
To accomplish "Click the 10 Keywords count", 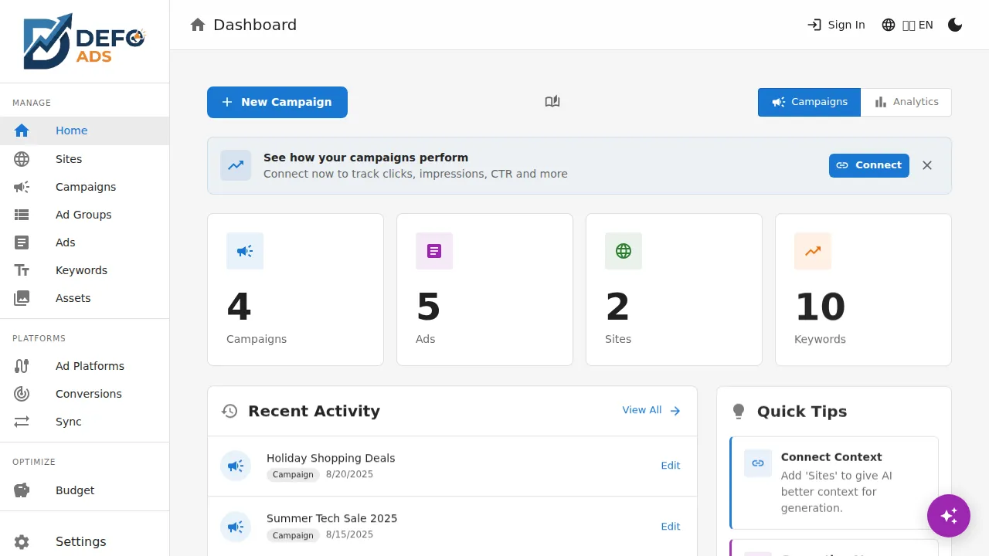I will (820, 307).
